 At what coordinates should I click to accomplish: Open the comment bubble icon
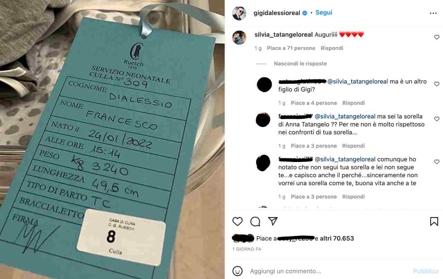255,222
